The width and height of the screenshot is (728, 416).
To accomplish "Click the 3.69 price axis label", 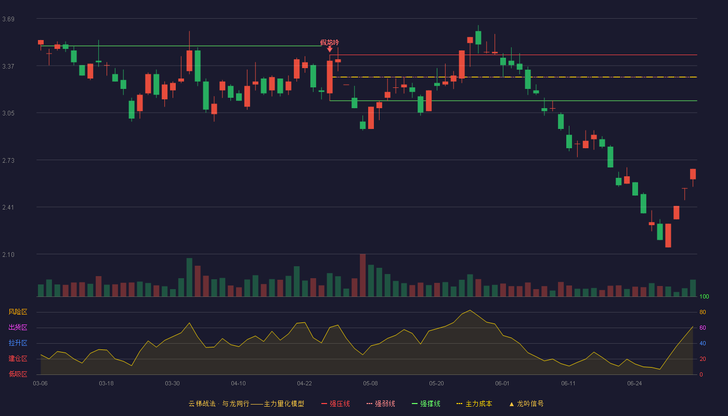I will coord(8,19).
